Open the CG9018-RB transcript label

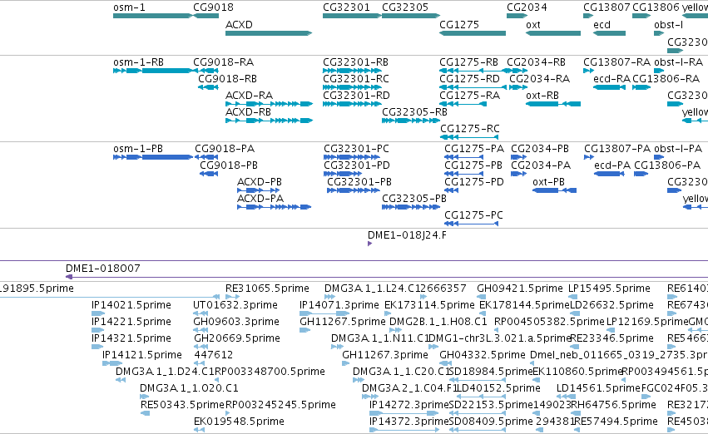pos(228,79)
